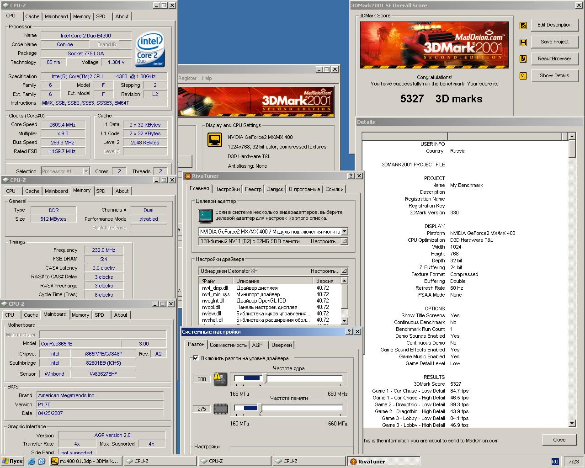Click the core frequency value field 300
585x468 pixels.
[x=202, y=379]
